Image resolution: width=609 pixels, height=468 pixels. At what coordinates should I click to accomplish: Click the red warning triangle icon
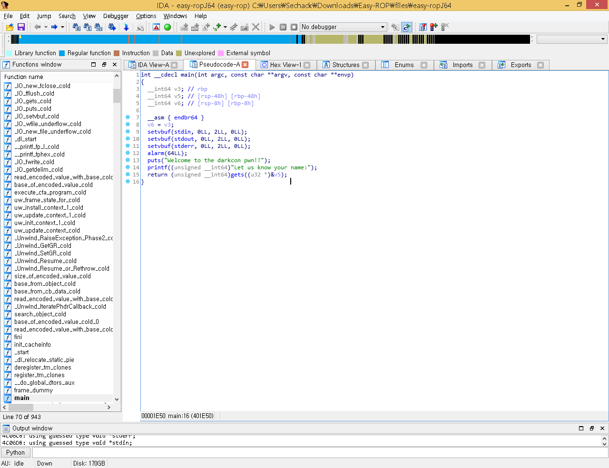[156, 27]
